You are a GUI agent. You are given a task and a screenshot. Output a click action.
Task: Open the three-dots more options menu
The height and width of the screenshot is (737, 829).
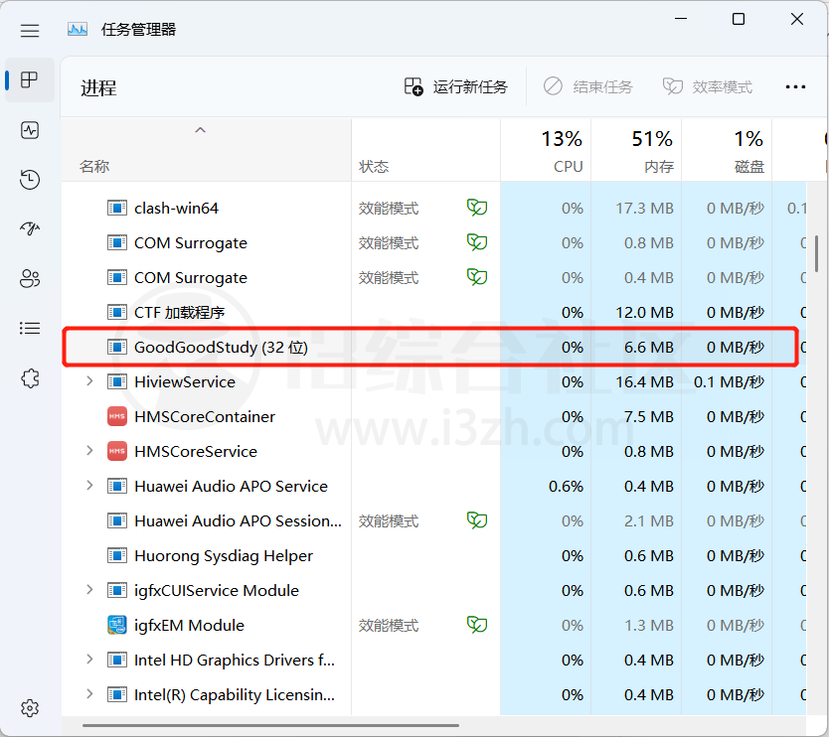click(795, 86)
